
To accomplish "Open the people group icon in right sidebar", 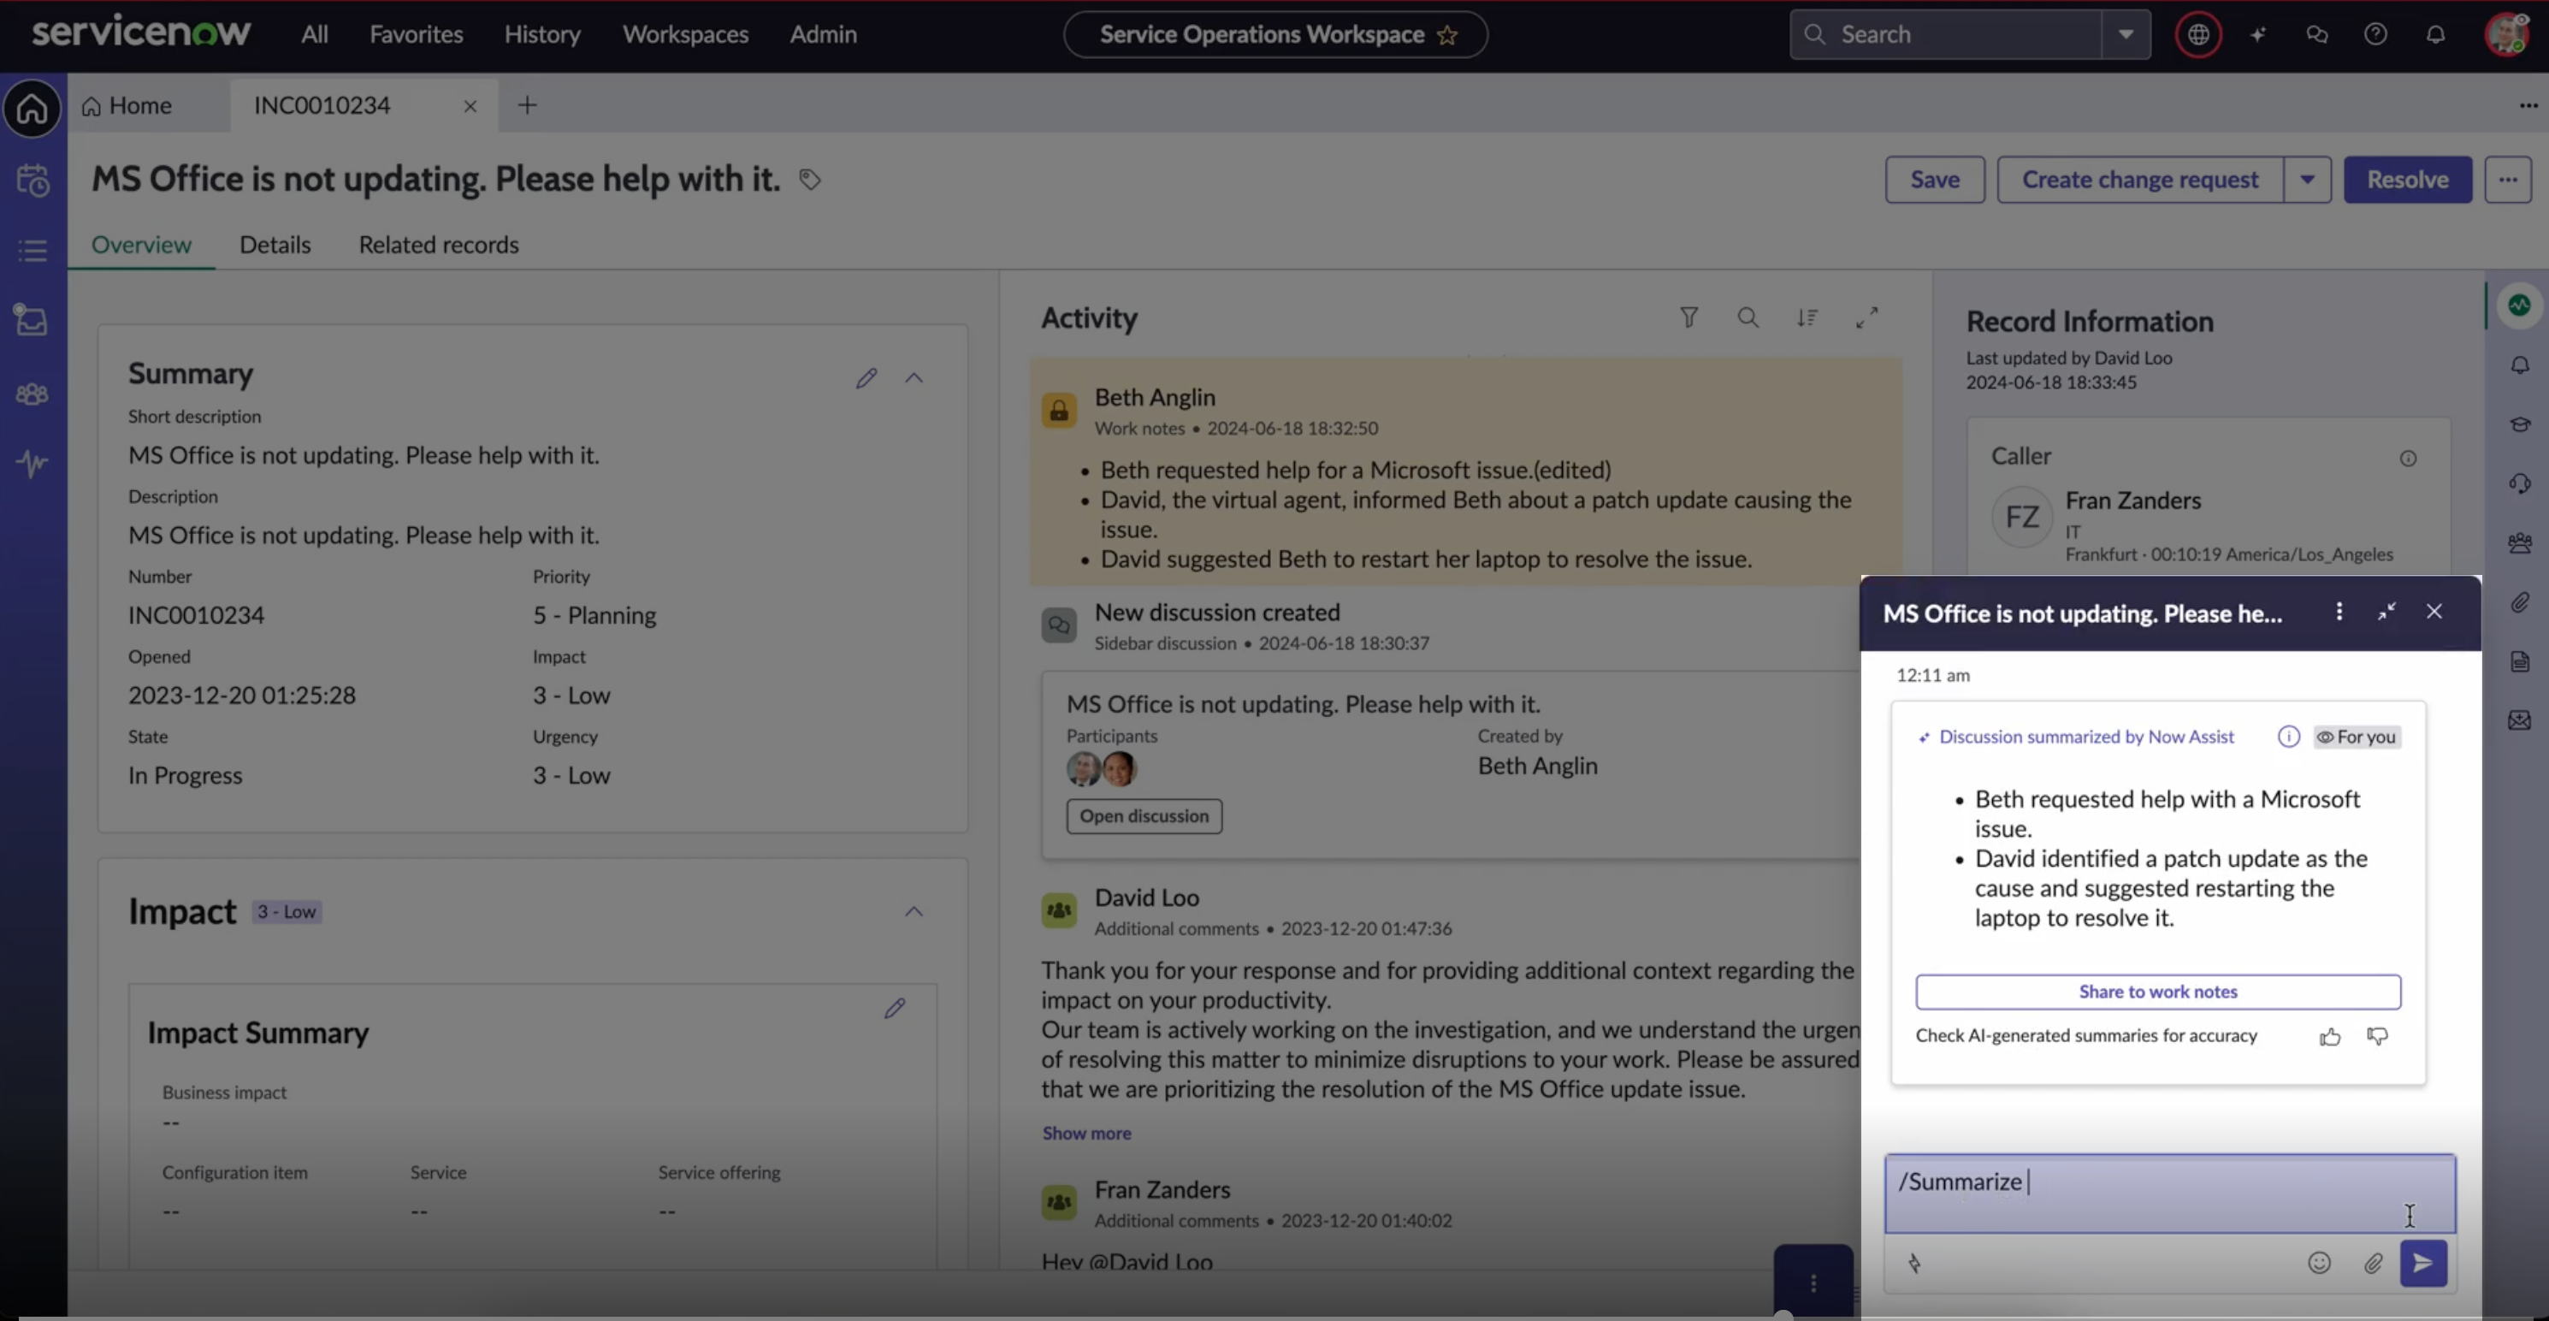I will 2520,543.
